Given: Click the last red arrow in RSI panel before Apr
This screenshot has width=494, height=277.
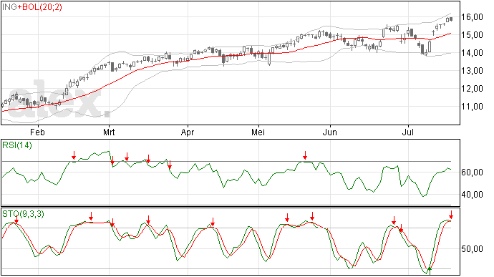Looking at the screenshot, I should (170, 165).
